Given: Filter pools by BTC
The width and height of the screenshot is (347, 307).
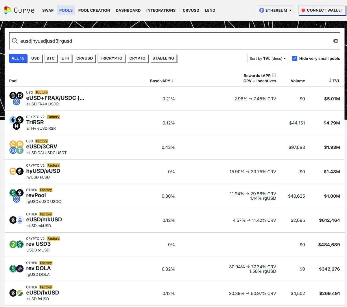Looking at the screenshot, I should (51, 58).
